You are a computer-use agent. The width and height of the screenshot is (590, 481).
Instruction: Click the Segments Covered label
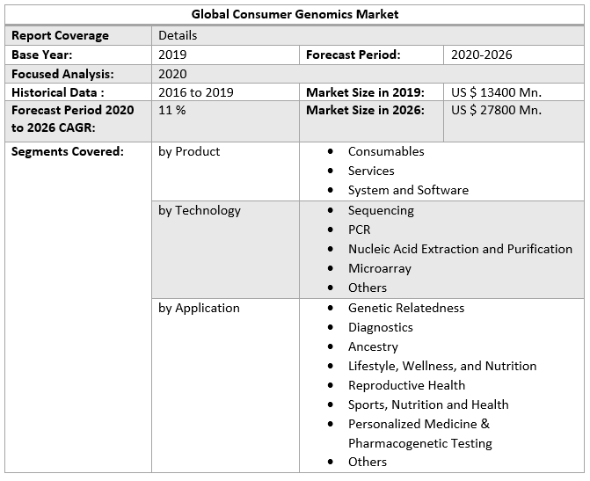pyautogui.click(x=68, y=151)
